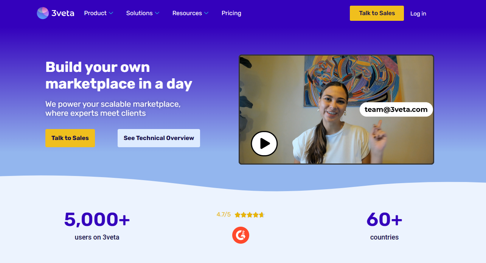Click the 'Build your own marketplace' headline
Image resolution: width=486 pixels, height=263 pixels.
tap(118, 75)
